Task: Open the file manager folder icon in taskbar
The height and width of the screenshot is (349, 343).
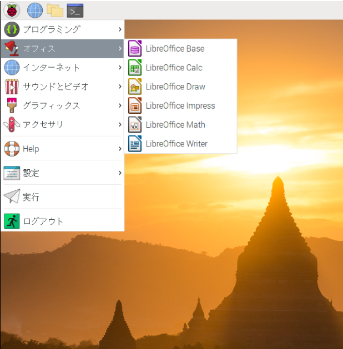Action: [55, 11]
